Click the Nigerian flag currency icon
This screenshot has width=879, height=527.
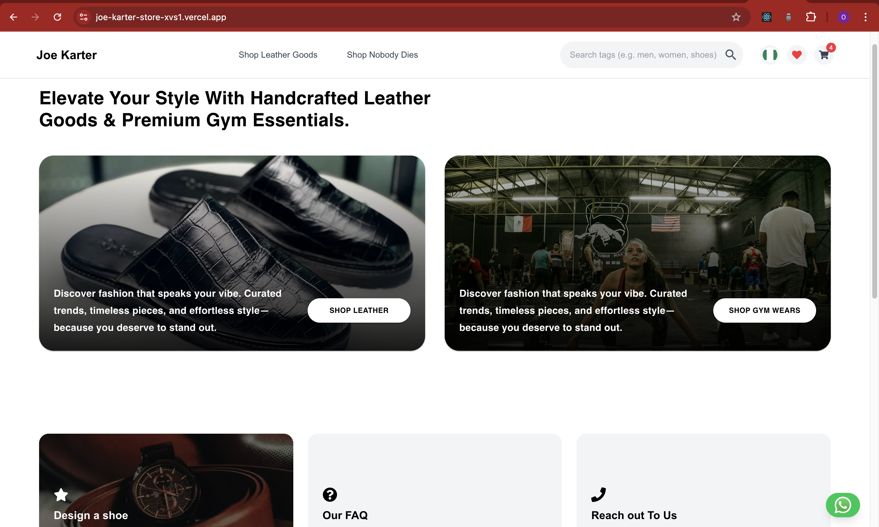point(770,55)
